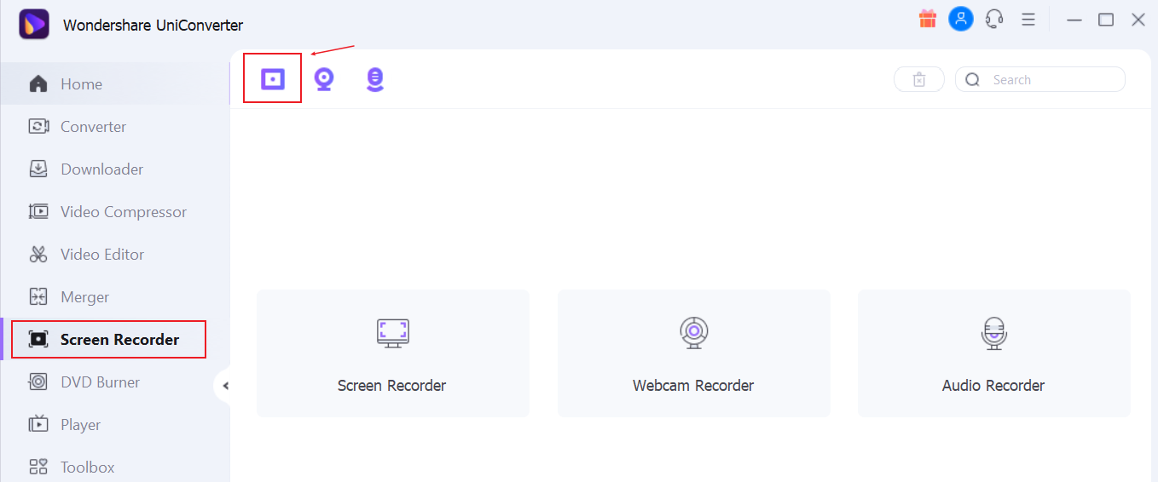This screenshot has height=482, width=1158.
Task: Collapse the sidebar using the arrow handle
Action: (225, 386)
